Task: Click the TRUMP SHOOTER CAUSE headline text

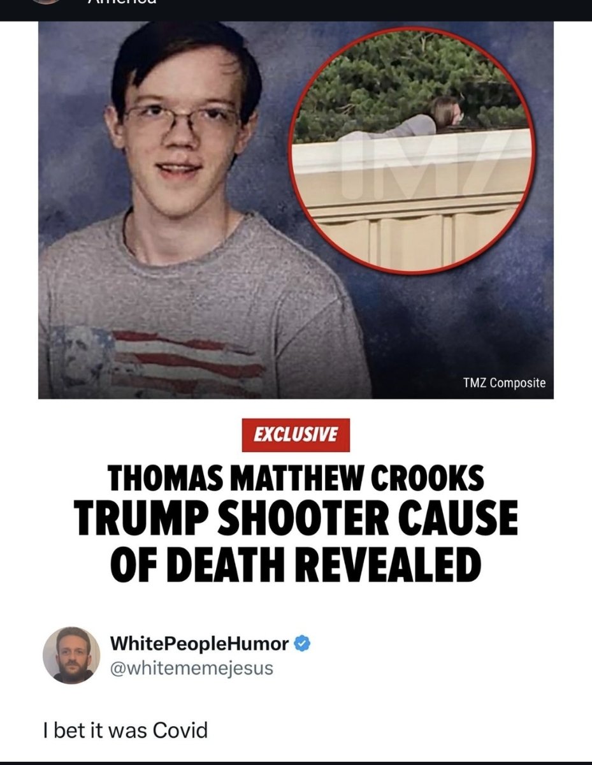Action: [296, 520]
